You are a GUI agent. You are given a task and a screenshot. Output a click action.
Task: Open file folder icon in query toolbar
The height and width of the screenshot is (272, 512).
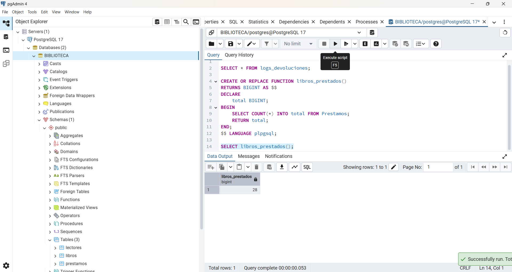click(x=211, y=44)
